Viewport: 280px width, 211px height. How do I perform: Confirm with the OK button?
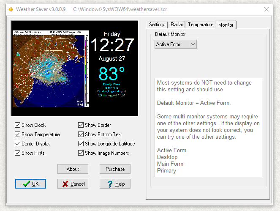(x=30, y=184)
